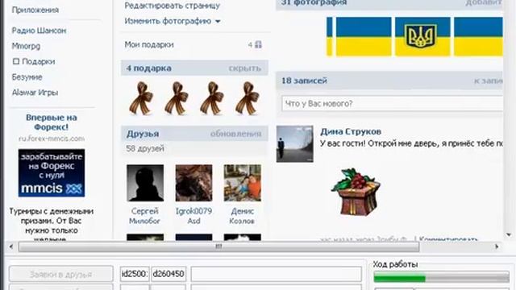Click left arrow of horizontal scrollbar

10,246
